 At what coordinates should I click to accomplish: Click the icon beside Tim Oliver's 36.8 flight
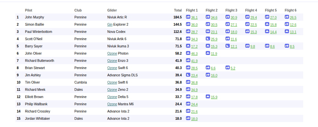[x=188, y=82]
